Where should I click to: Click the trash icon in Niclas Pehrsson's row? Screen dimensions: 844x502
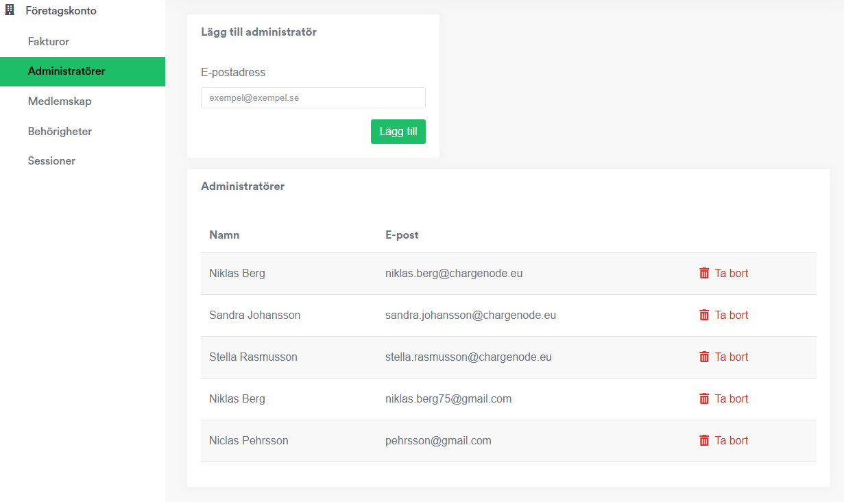click(704, 440)
